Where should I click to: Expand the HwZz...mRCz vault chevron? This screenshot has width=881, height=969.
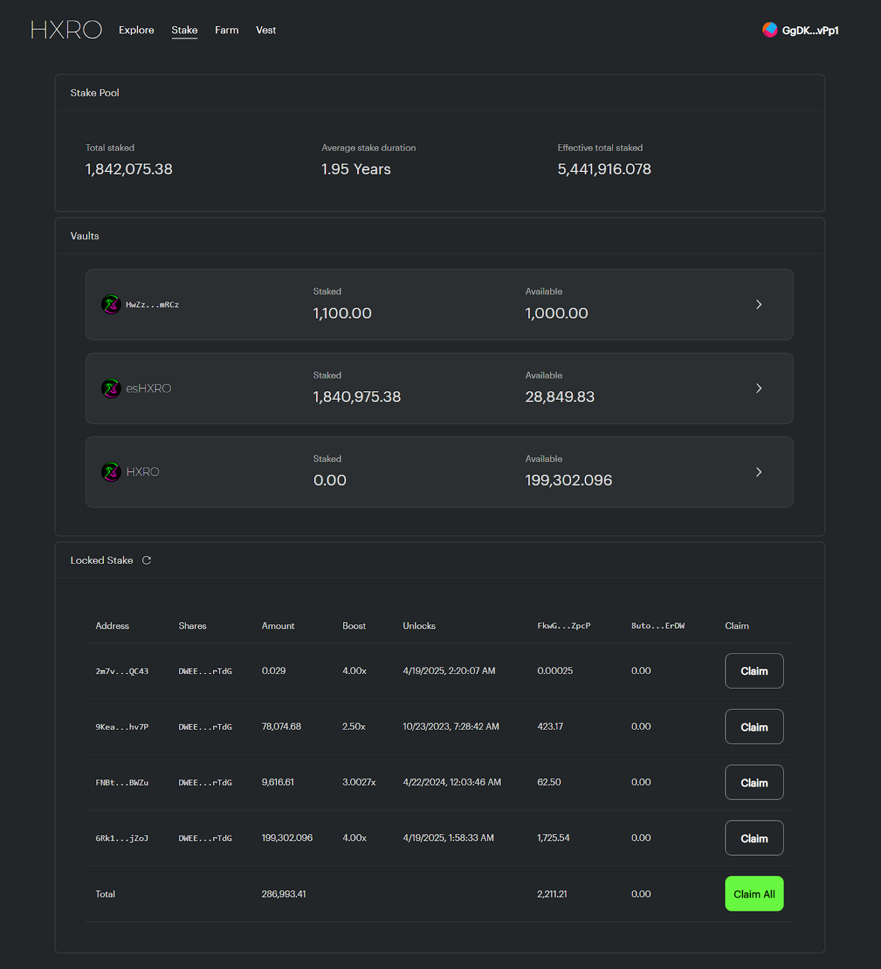(759, 304)
